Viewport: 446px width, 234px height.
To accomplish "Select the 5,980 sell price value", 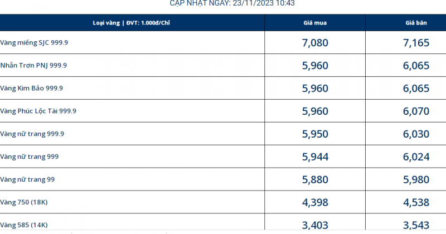I will (x=416, y=179).
